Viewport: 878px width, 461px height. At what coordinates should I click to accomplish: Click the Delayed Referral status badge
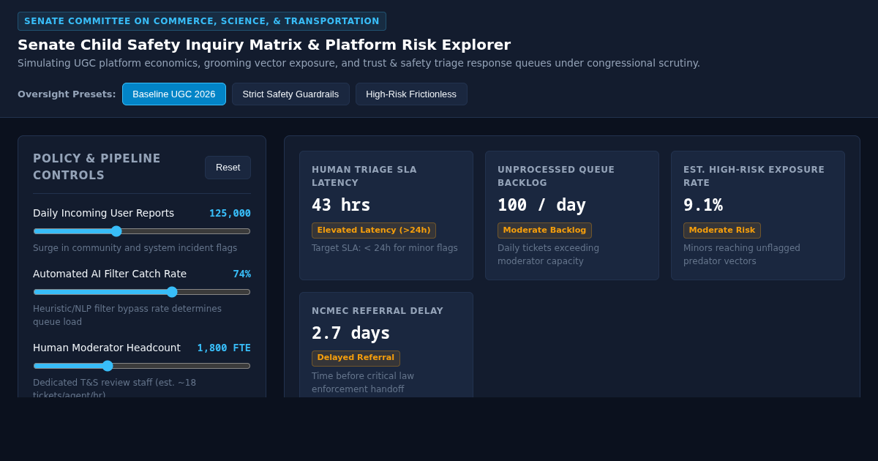point(356,358)
